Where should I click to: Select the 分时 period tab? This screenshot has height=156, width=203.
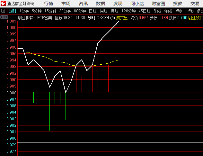click(12, 11)
